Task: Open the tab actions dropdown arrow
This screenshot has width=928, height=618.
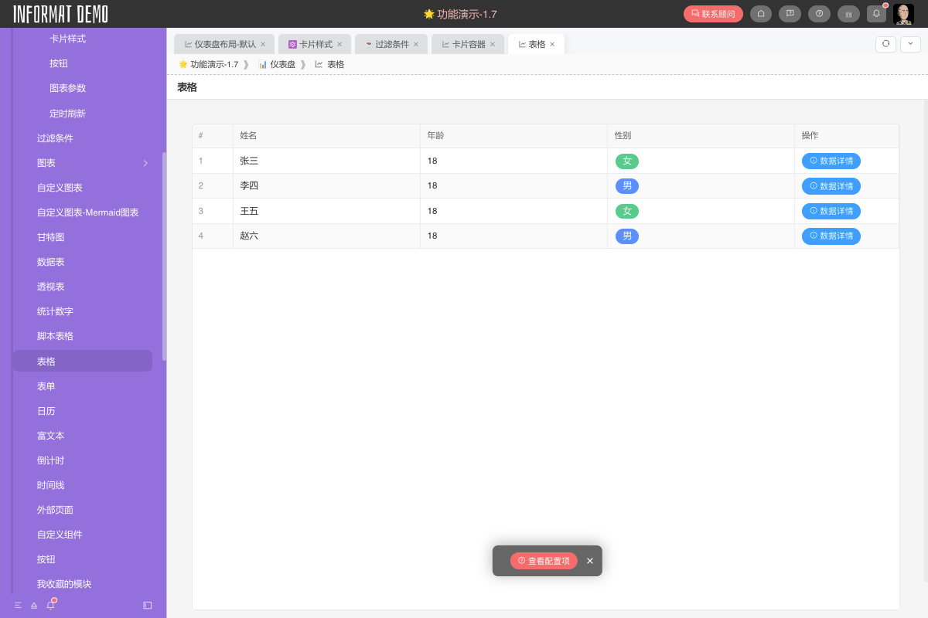Action: (909, 44)
